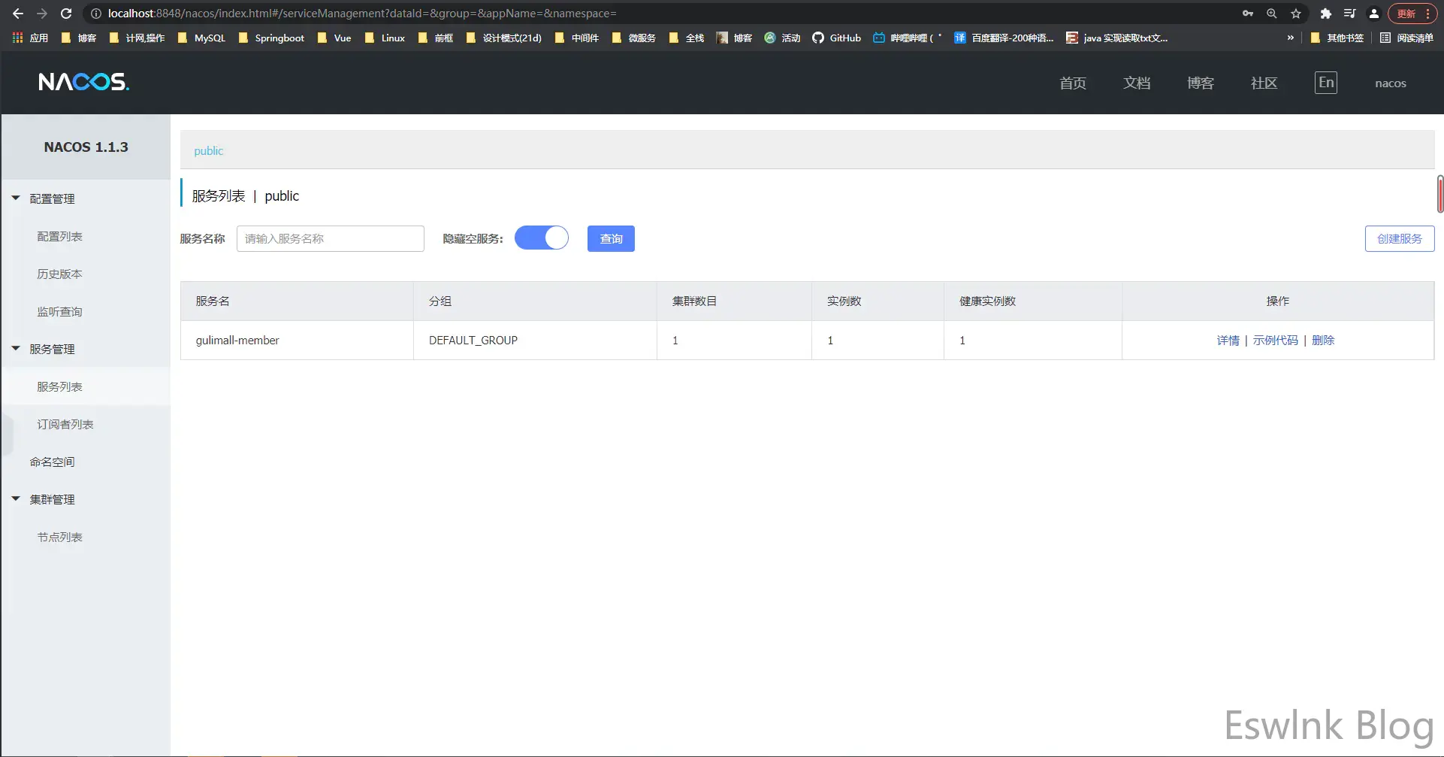Image resolution: width=1444 pixels, height=757 pixels.
Task: Select the public namespace tab
Action: (x=208, y=150)
